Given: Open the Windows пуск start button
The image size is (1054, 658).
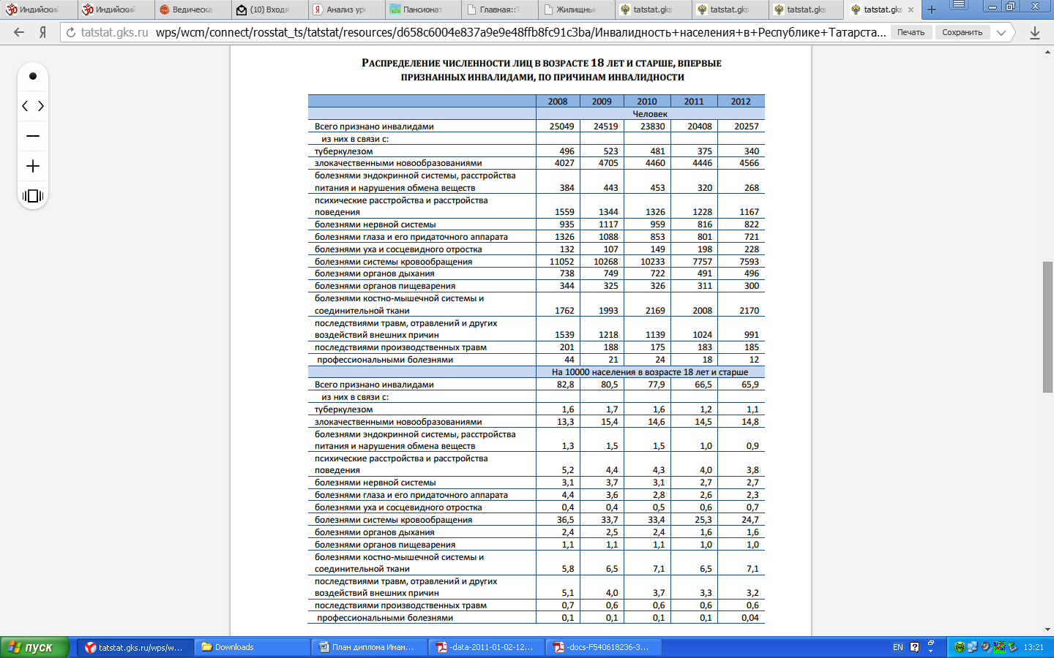Looking at the screenshot, I should (35, 647).
